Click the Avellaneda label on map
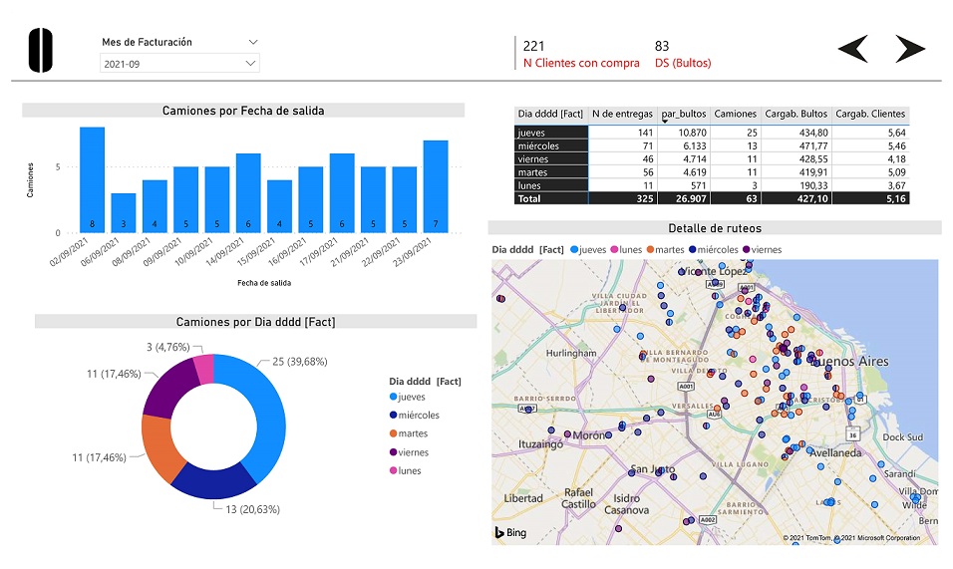The height and width of the screenshot is (569, 953). click(x=835, y=453)
